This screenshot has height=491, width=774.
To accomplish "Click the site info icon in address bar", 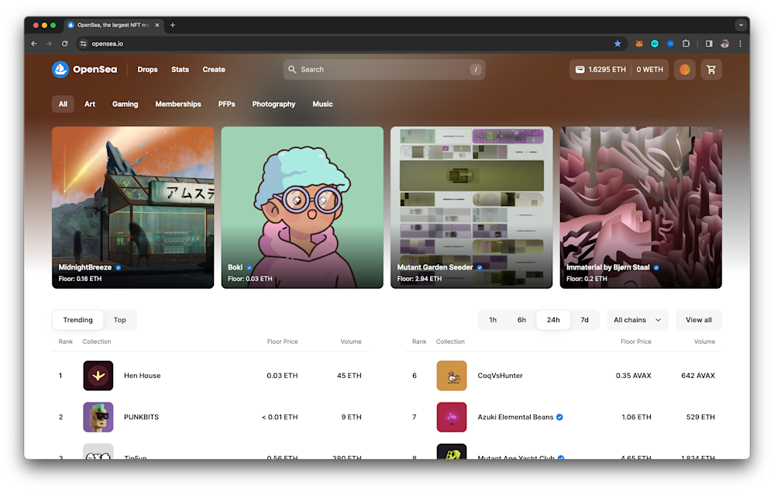I will click(83, 43).
